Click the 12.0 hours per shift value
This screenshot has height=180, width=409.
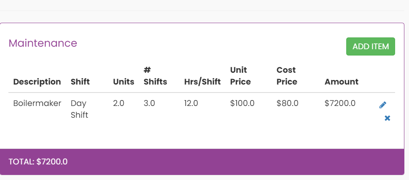pyautogui.click(x=191, y=103)
